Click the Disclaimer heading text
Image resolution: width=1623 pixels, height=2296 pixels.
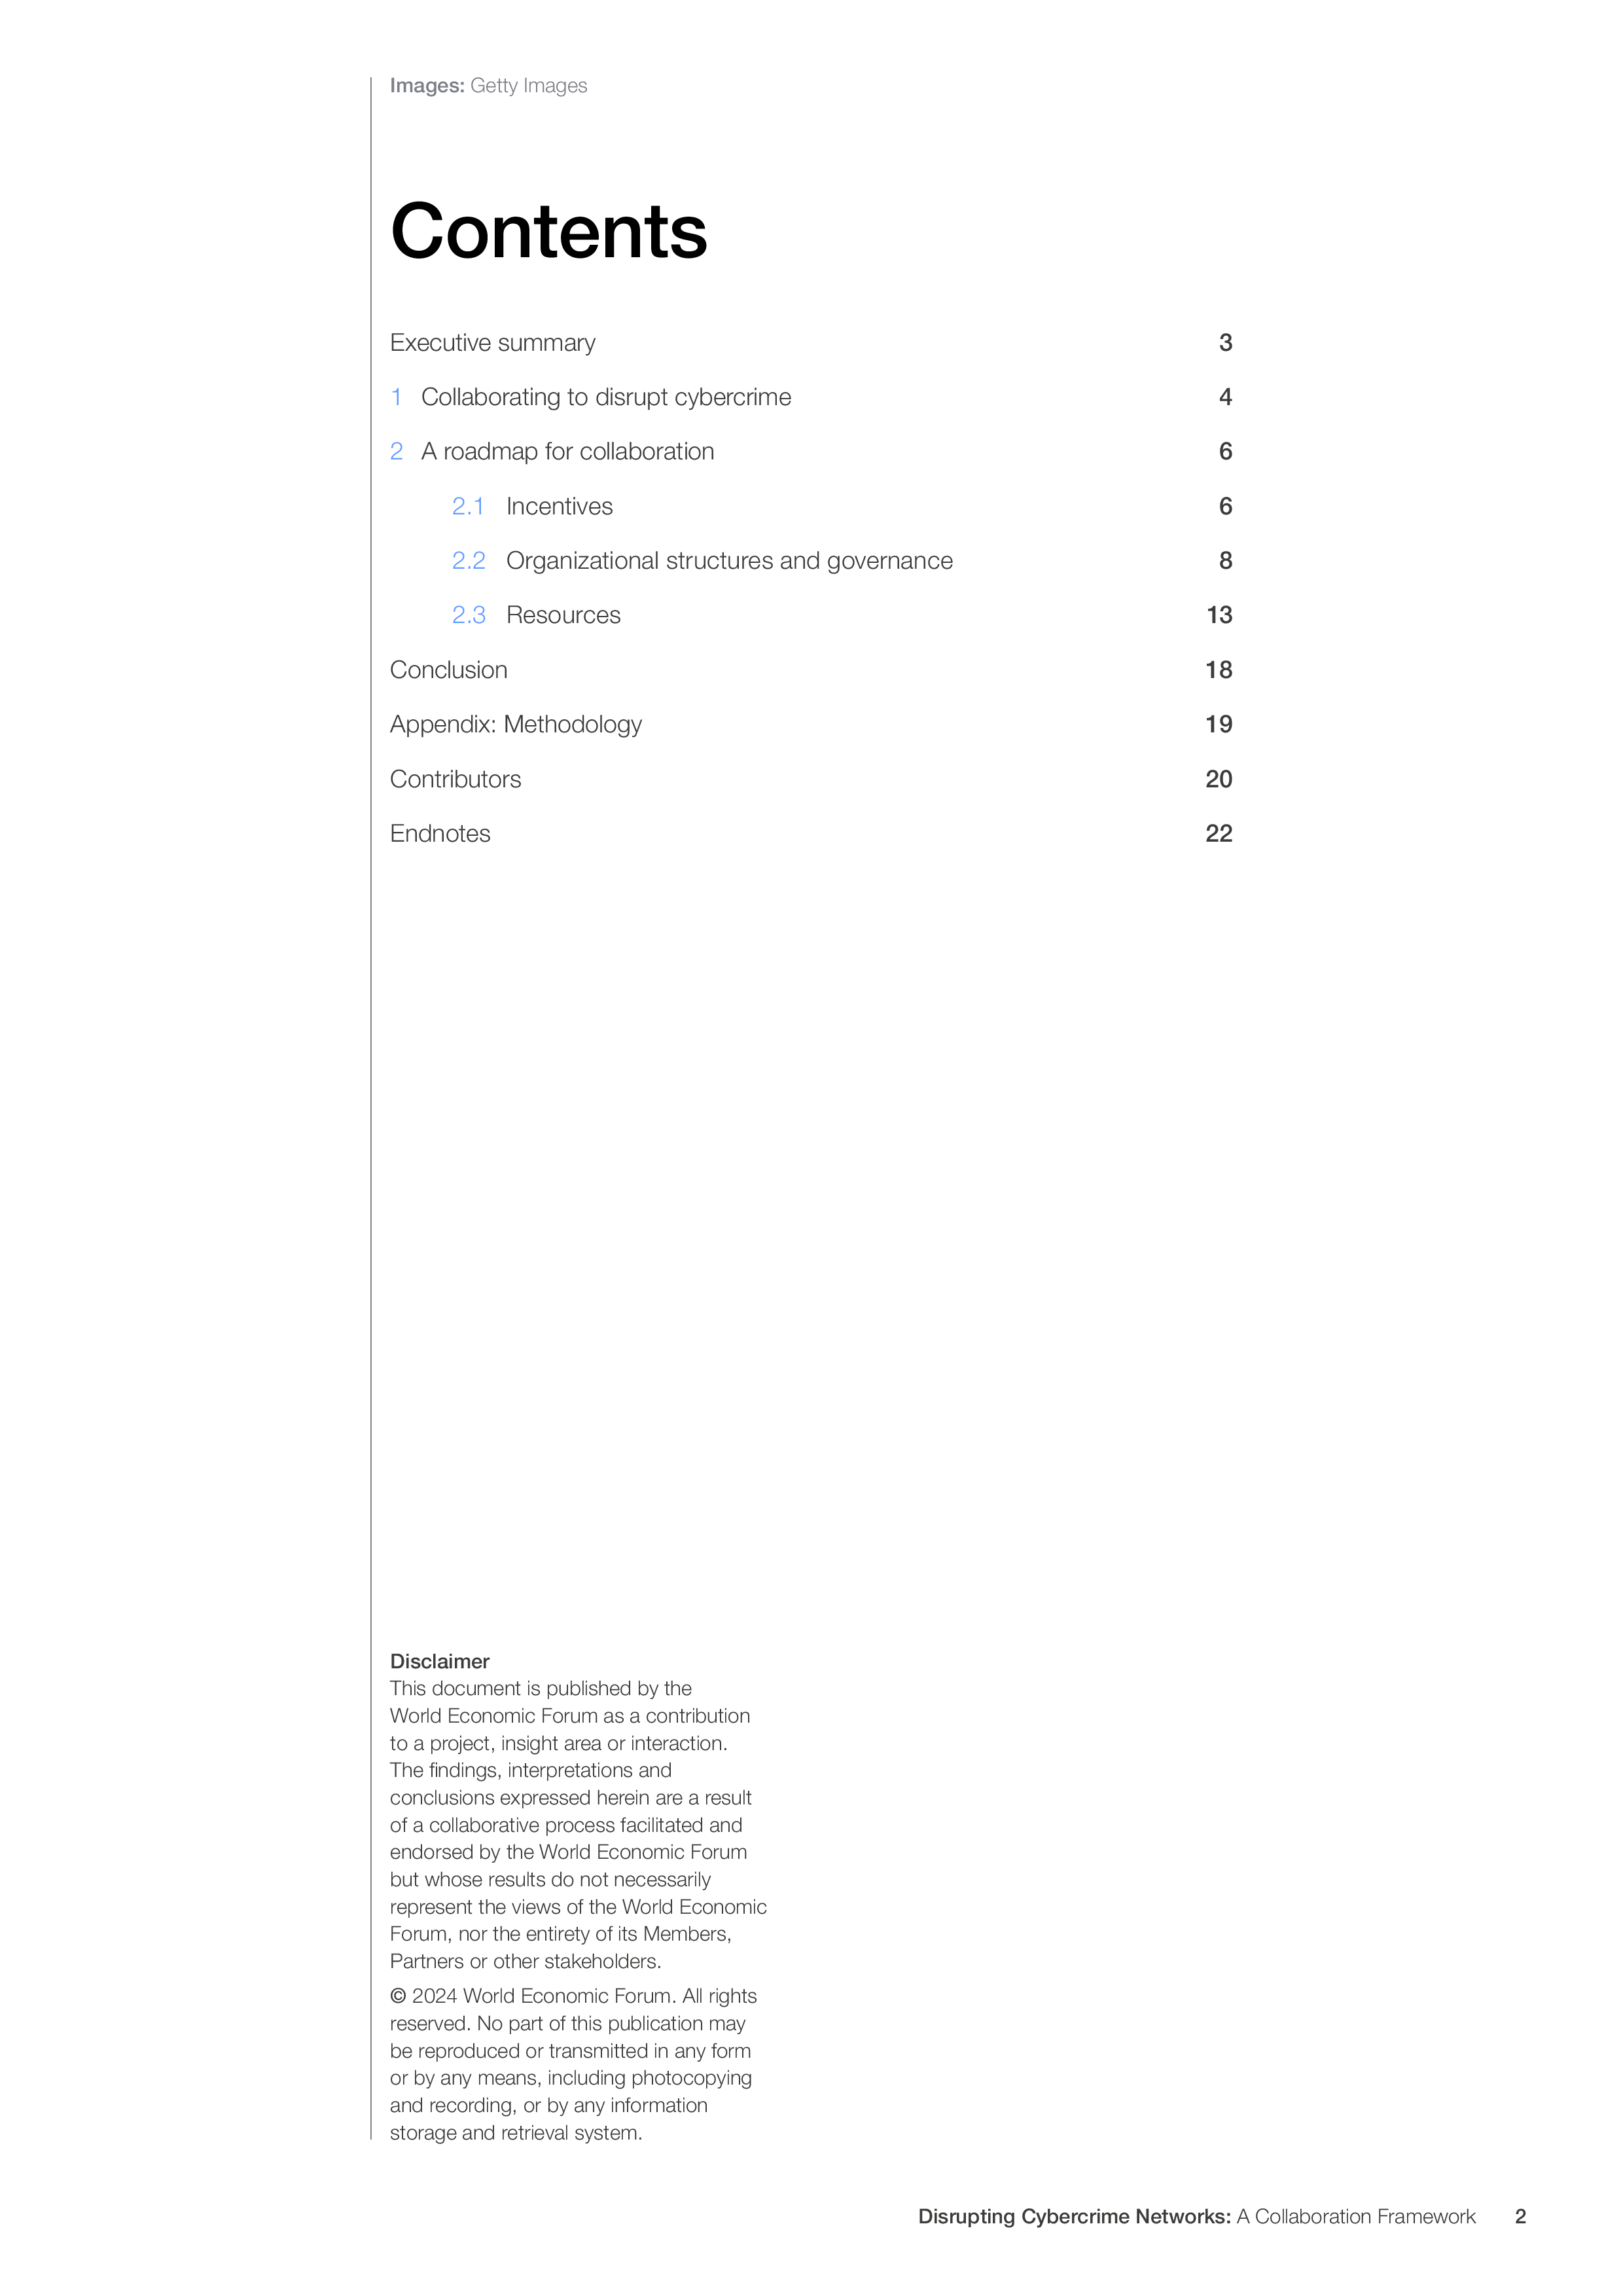[439, 1661]
